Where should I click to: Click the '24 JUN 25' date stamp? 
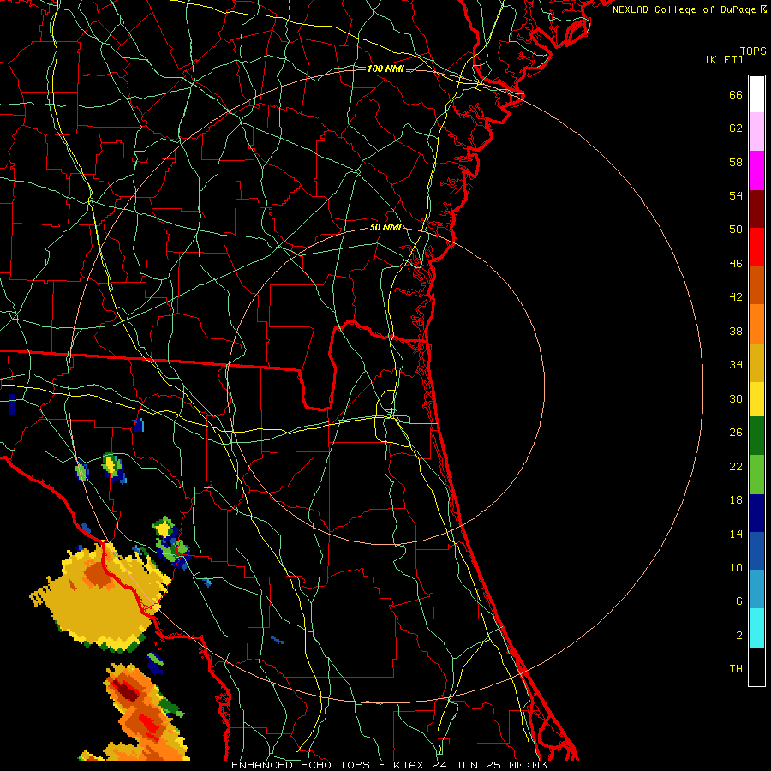[x=467, y=765]
